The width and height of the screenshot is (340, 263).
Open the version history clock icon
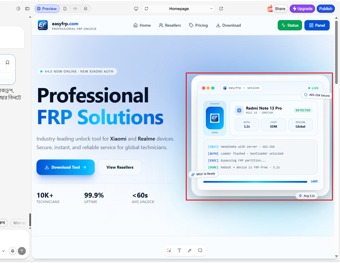18,9
